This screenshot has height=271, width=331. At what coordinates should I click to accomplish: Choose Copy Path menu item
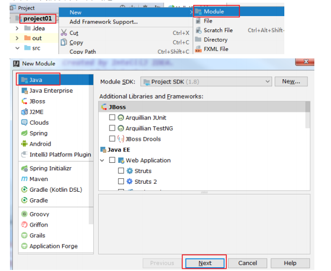pyautogui.click(x=126, y=51)
